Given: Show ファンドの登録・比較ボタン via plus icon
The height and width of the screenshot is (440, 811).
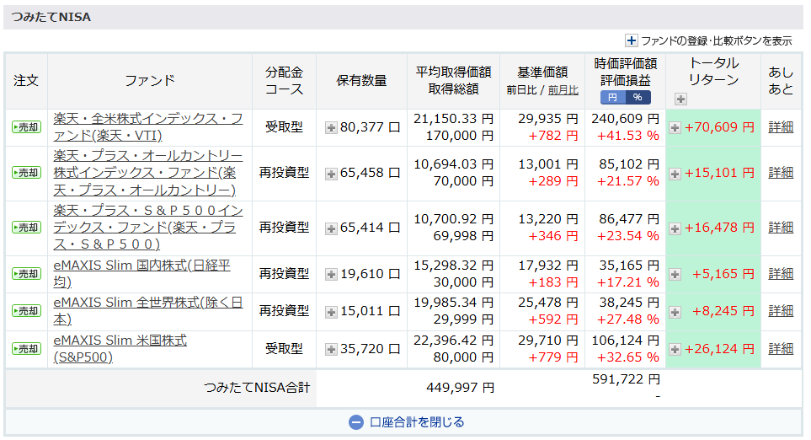Looking at the screenshot, I should (x=631, y=40).
